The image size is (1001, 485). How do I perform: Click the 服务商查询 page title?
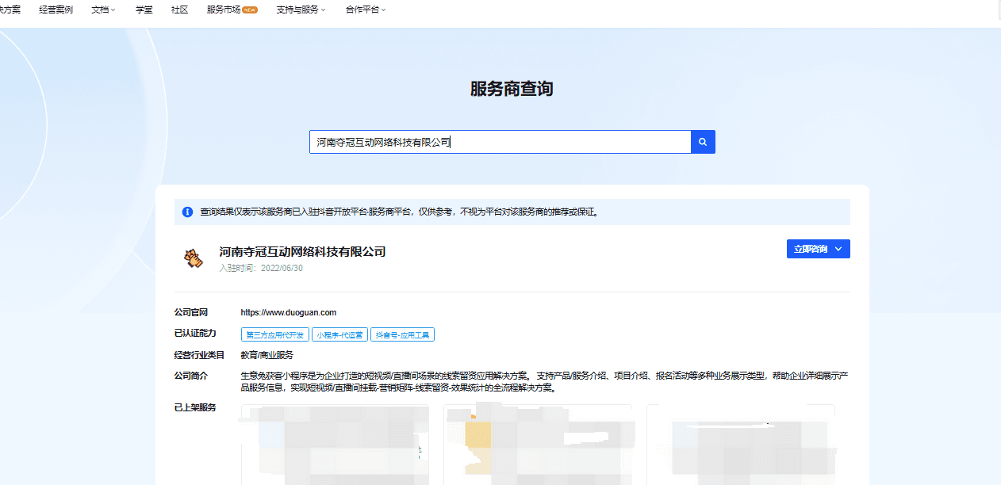512,89
